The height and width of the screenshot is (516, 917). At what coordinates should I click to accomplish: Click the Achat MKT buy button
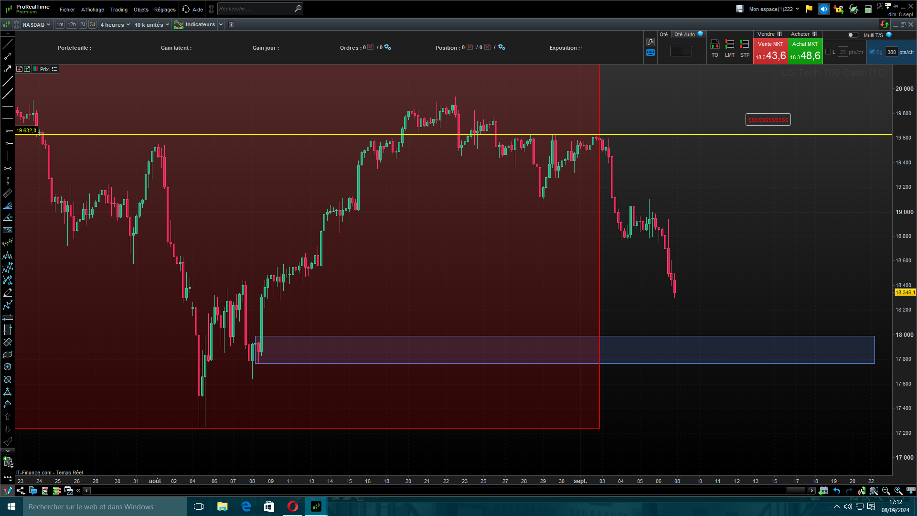tap(805, 52)
